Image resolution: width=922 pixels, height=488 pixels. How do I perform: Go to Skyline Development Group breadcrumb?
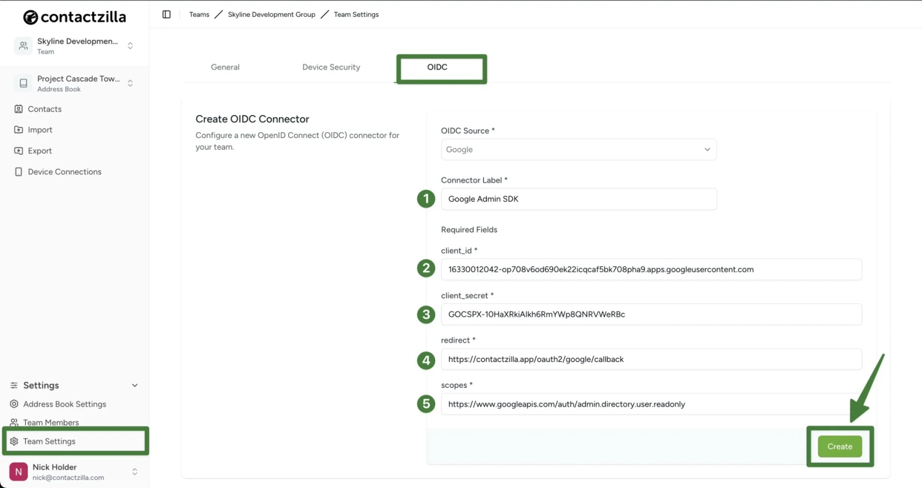tap(271, 14)
